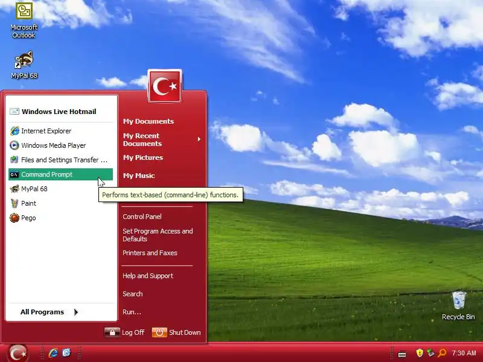
Task: Open My Documents folder
Action: click(x=149, y=121)
